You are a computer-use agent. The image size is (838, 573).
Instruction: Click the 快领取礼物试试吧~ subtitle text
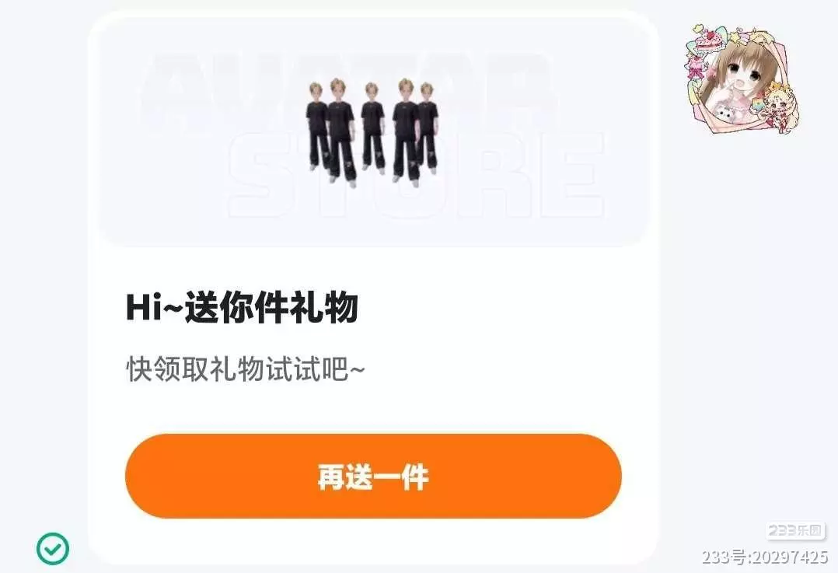(x=246, y=369)
